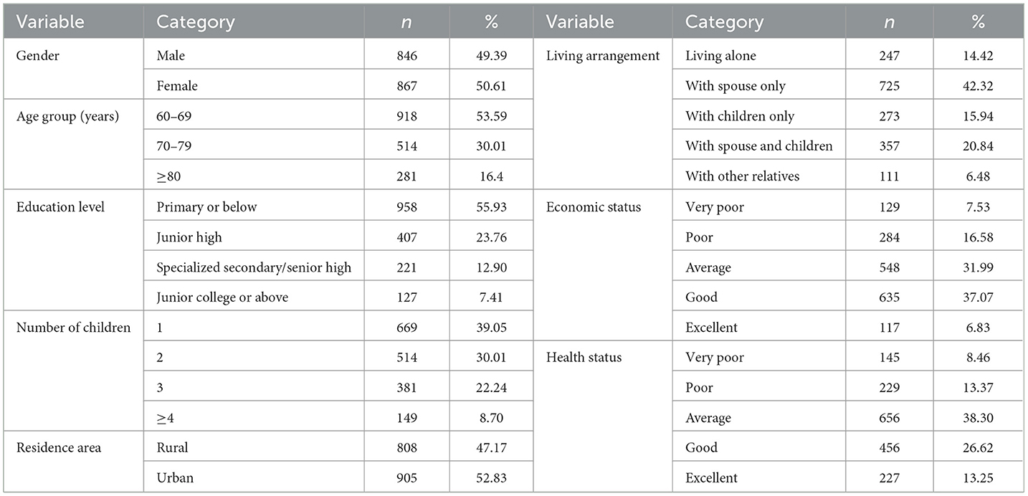Select the Male category cell
The width and height of the screenshot is (1028, 496).
pyautogui.click(x=171, y=55)
